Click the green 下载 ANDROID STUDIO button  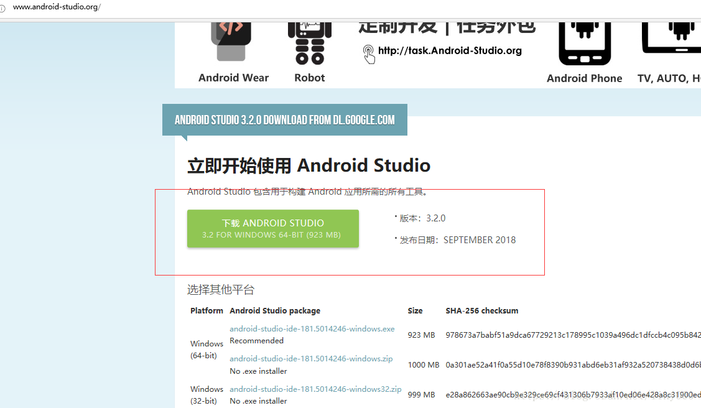point(272,228)
